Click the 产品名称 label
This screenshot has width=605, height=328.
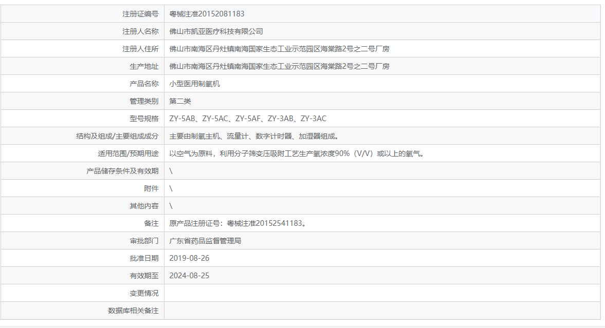pos(144,84)
